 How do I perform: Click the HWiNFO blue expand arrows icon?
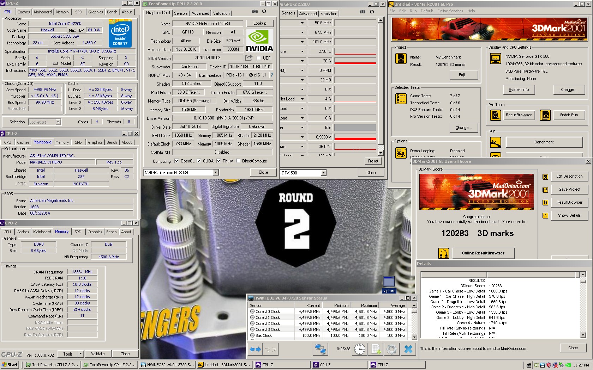coord(255,349)
